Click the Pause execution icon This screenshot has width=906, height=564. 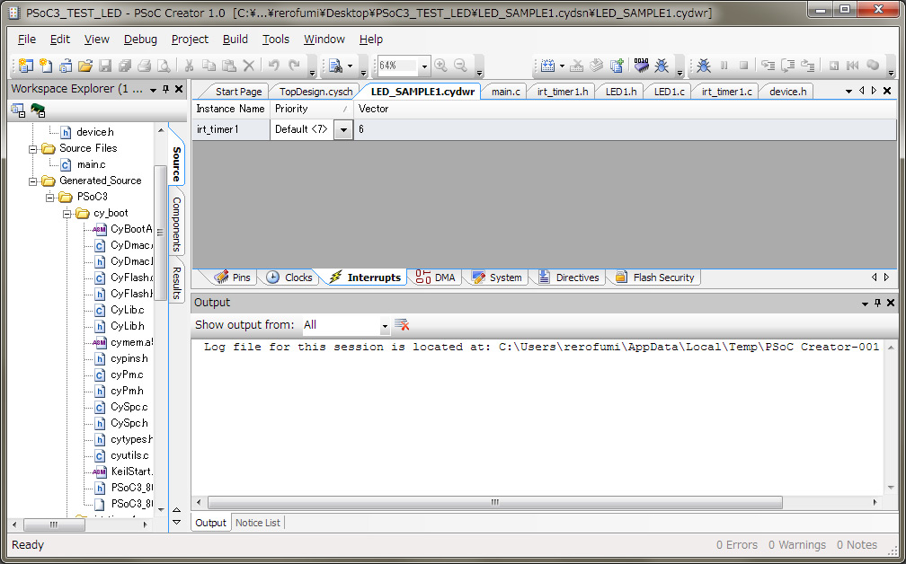coord(724,66)
